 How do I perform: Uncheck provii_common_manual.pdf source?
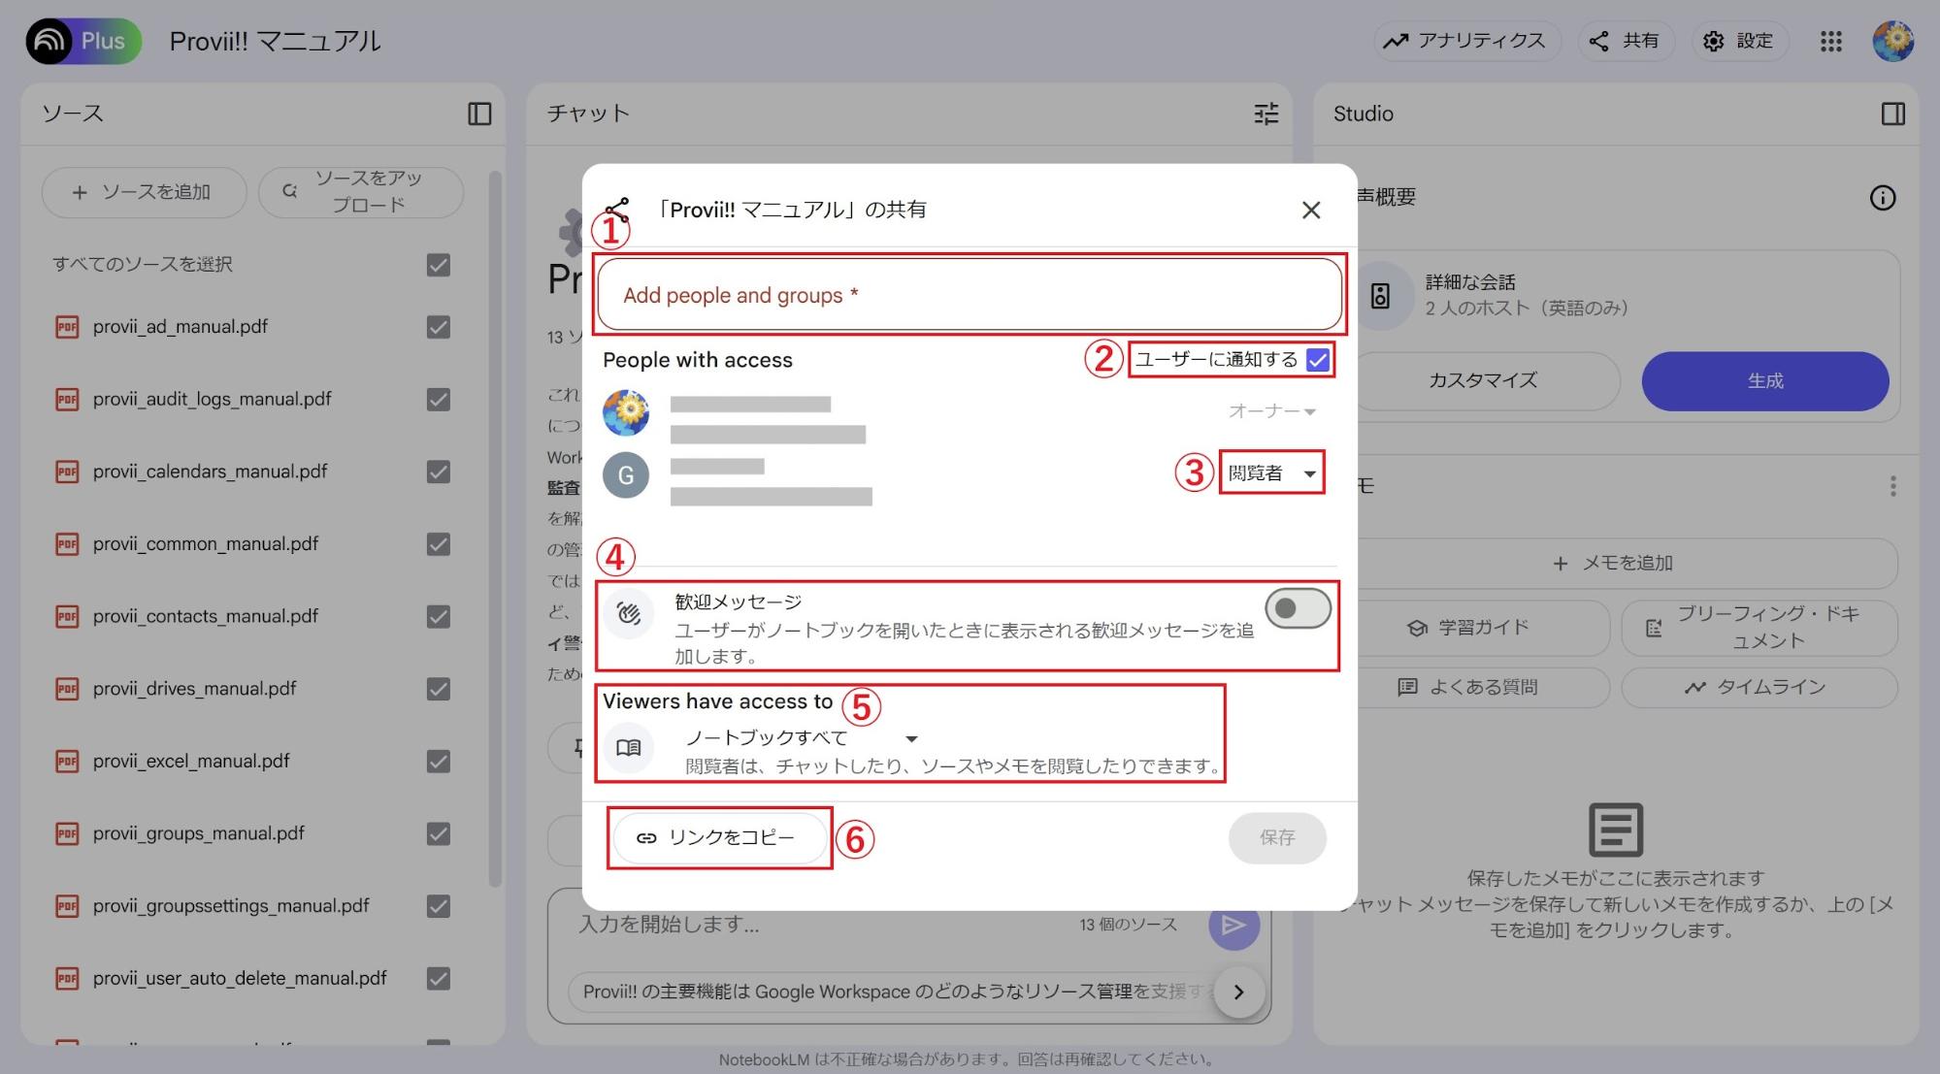tap(438, 544)
